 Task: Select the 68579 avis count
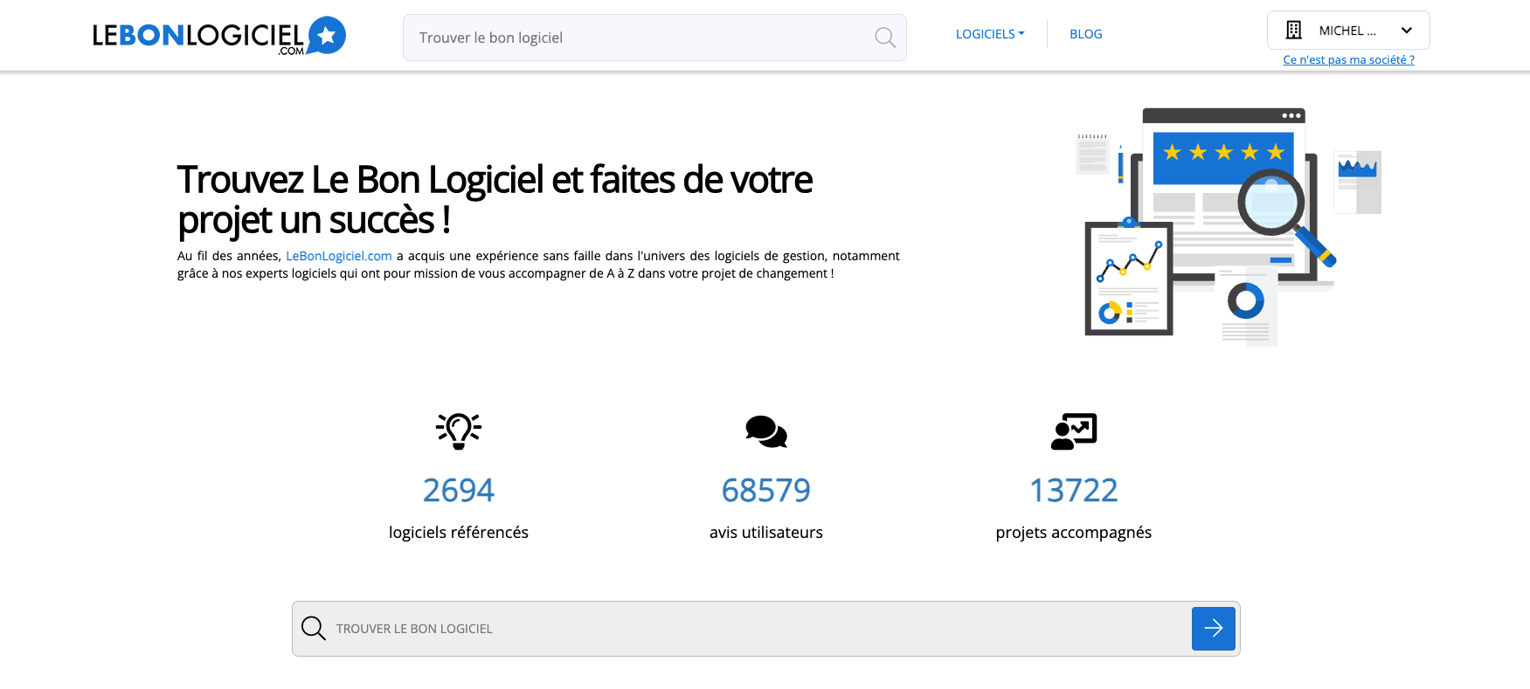point(766,490)
